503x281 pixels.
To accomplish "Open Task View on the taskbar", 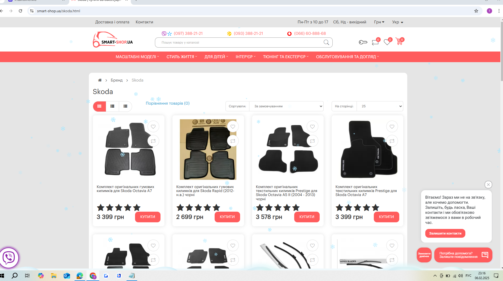I will point(27,276).
